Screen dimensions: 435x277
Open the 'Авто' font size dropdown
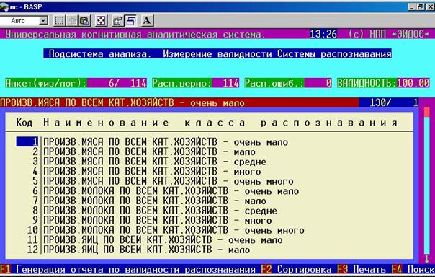tap(43, 21)
